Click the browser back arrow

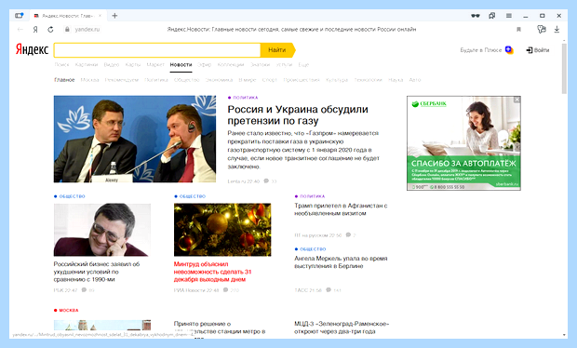click(20, 30)
